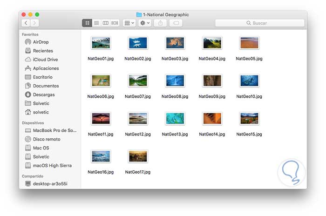
Task: Select the NatGeo07.jpg thumbnail
Action: point(138,81)
